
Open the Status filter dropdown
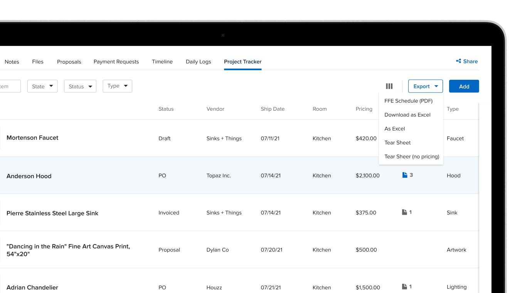pyautogui.click(x=80, y=86)
